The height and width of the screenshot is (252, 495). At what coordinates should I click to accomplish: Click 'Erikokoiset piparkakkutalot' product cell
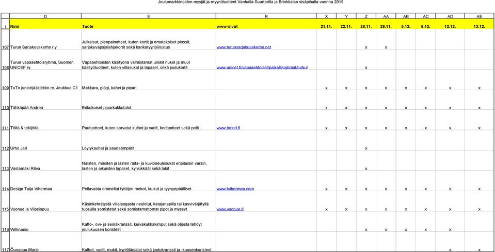[x=148, y=100]
